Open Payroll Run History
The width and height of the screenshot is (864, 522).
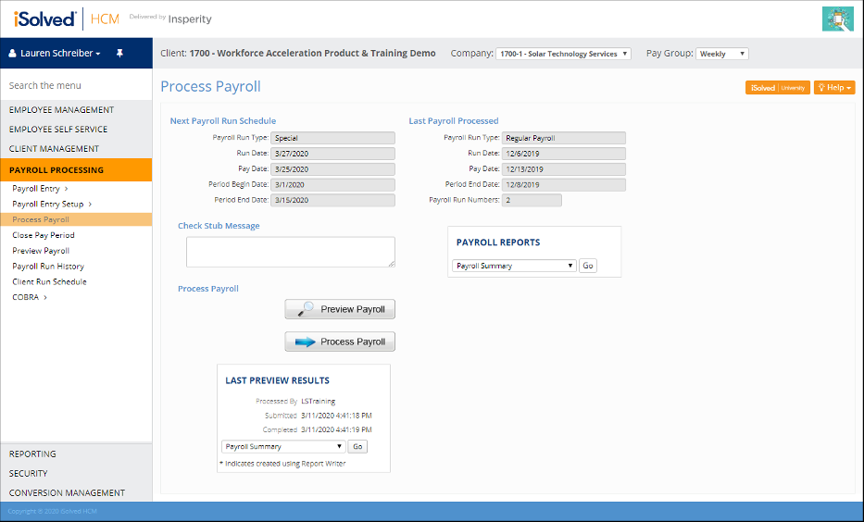(48, 266)
